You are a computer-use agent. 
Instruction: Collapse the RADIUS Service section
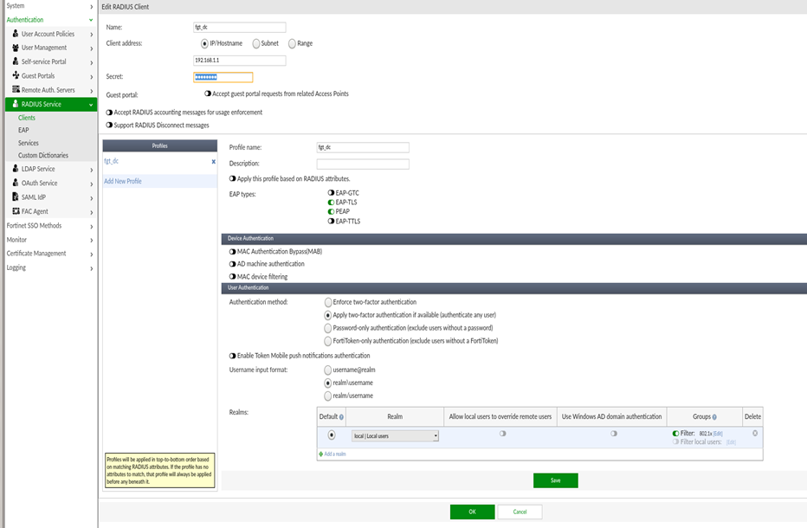point(91,105)
